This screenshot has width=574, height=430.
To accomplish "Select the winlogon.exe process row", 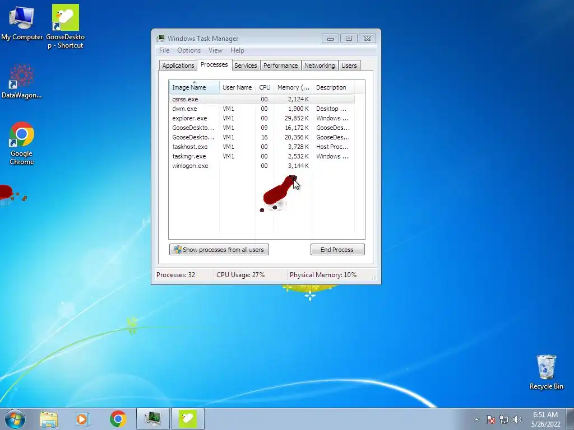I will [x=262, y=166].
